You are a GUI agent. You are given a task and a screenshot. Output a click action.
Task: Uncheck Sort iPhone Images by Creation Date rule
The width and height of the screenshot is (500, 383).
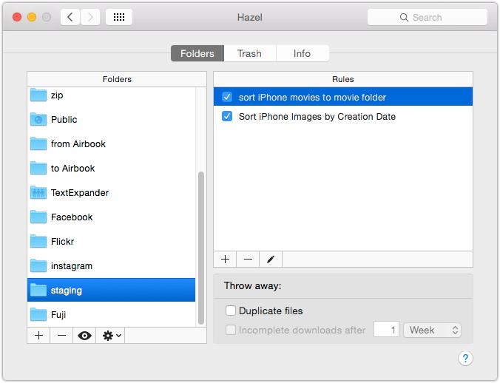(x=227, y=116)
